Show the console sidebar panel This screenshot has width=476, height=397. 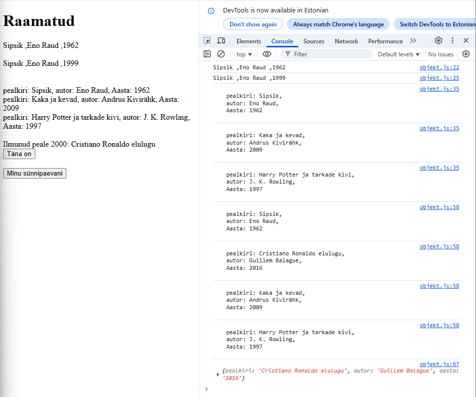(207, 54)
